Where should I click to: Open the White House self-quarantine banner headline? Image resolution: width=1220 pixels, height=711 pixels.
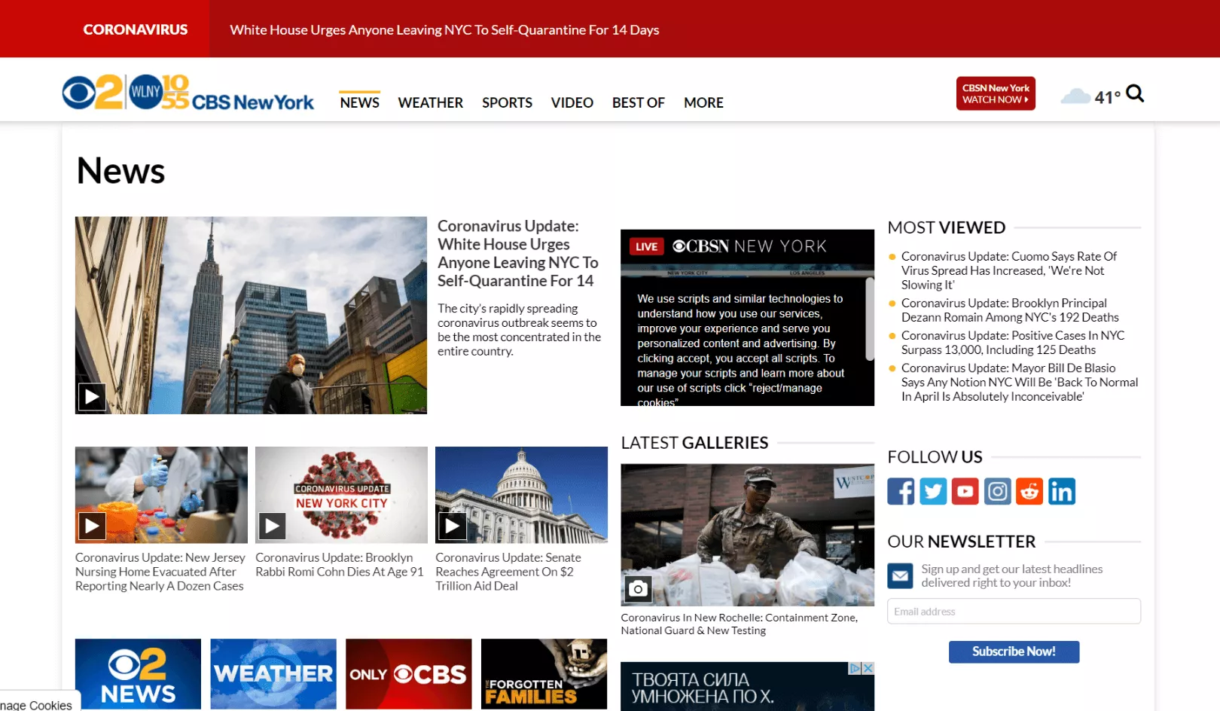tap(444, 30)
